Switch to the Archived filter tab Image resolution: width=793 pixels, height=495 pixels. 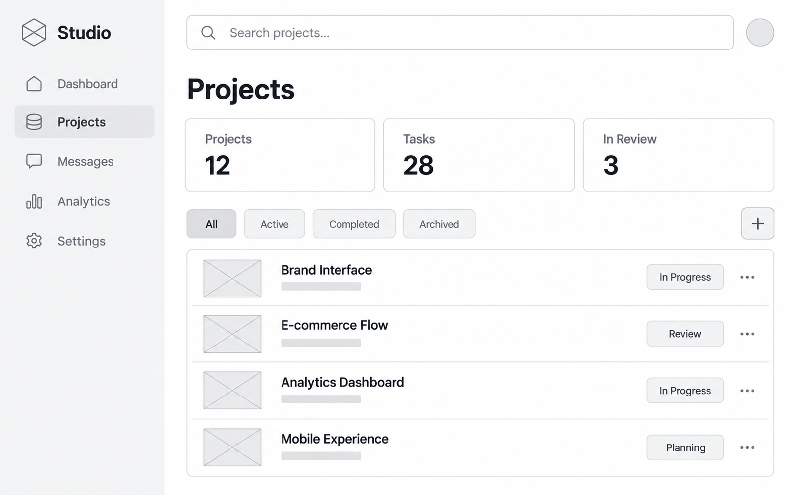click(439, 224)
